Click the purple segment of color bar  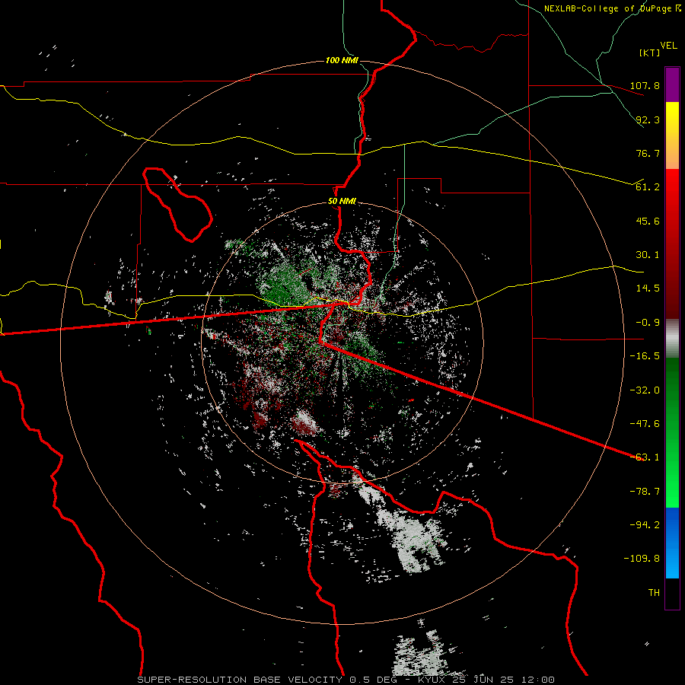672,84
